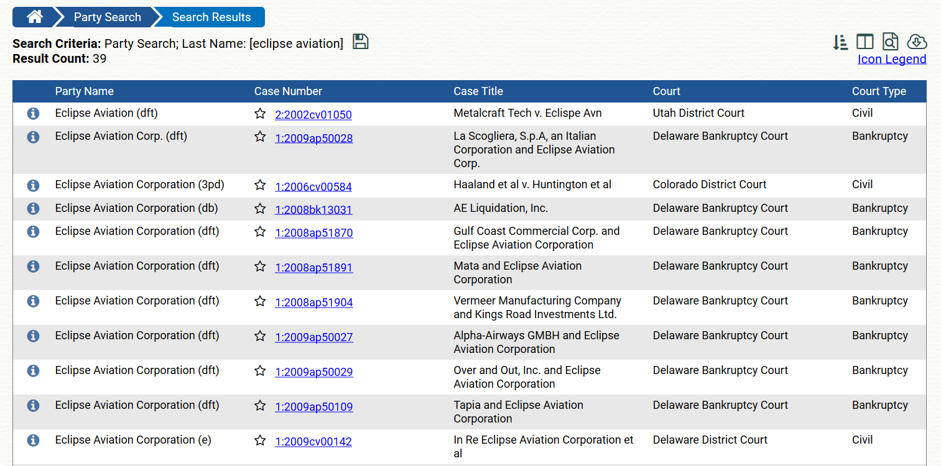941x466 pixels.
Task: Go back to Party Search breadcrumb
Action: tap(107, 17)
